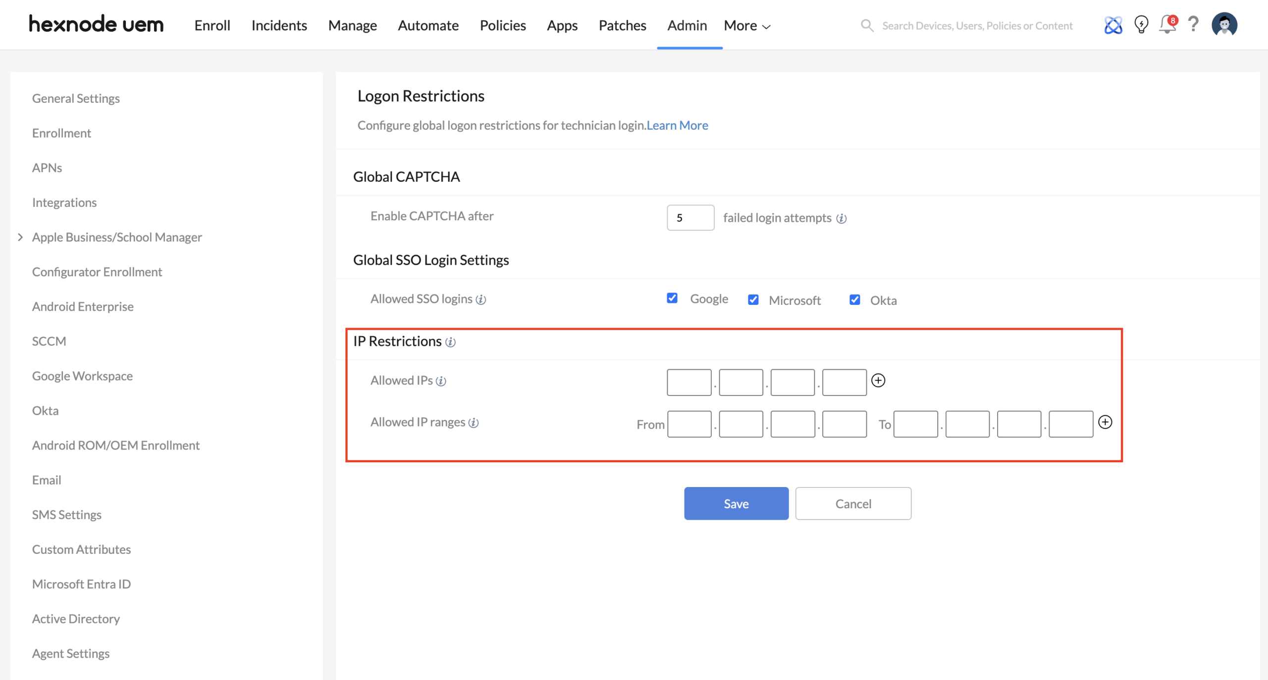Switch to the Policies tab
This screenshot has height=680, width=1268.
[502, 25]
